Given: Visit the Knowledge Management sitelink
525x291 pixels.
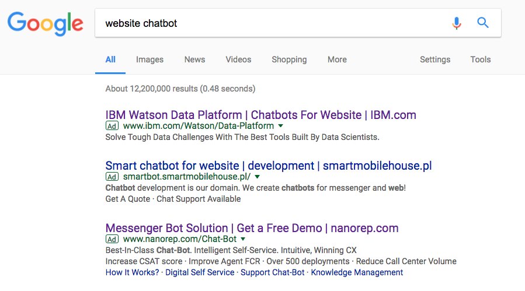Looking at the screenshot, I should 357,272.
